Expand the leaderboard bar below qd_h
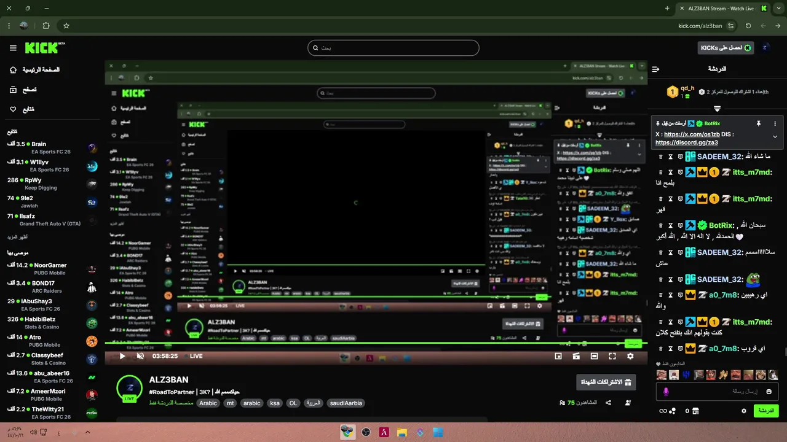 pyautogui.click(x=717, y=109)
